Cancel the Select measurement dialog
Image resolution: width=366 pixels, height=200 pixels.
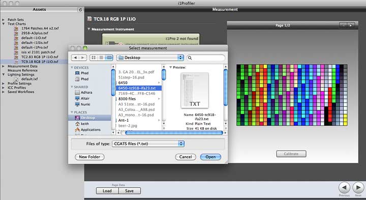click(186, 157)
